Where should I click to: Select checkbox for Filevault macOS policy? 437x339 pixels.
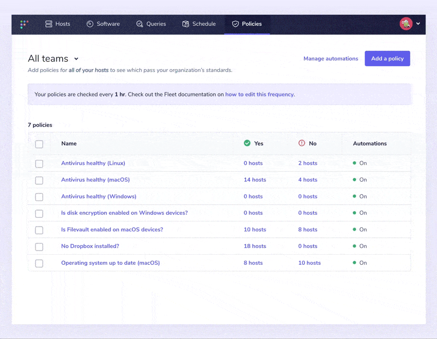coord(39,230)
